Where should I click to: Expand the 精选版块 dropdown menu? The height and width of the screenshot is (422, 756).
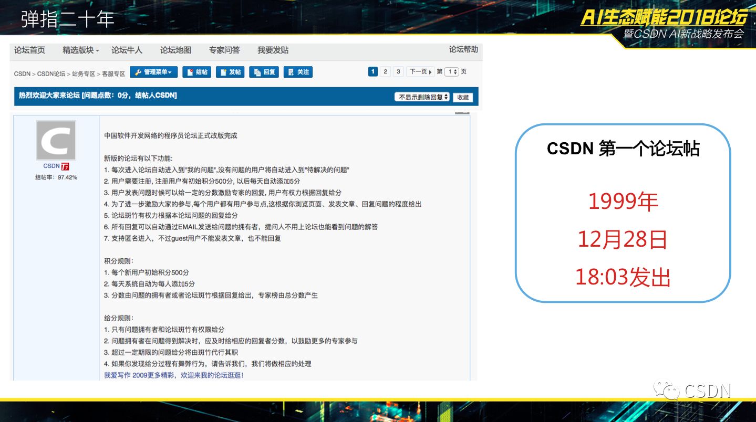81,50
